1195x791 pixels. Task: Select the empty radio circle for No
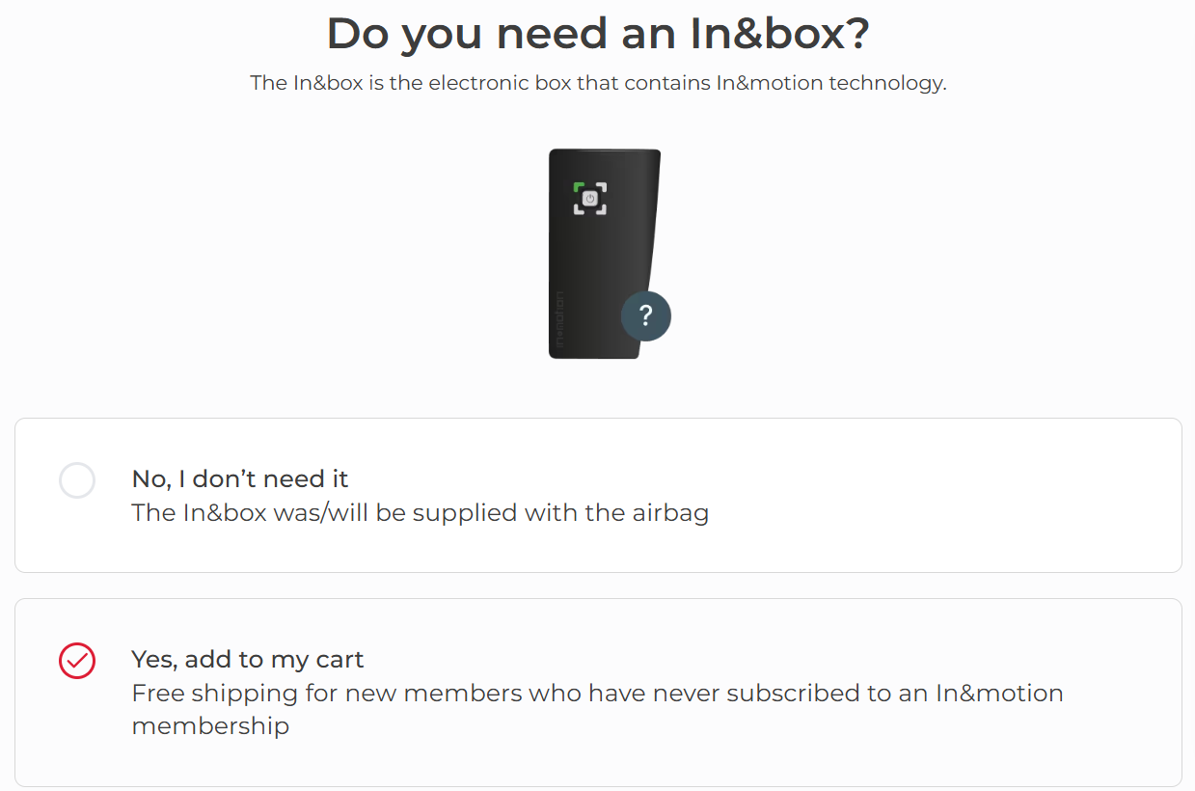pyautogui.click(x=77, y=480)
